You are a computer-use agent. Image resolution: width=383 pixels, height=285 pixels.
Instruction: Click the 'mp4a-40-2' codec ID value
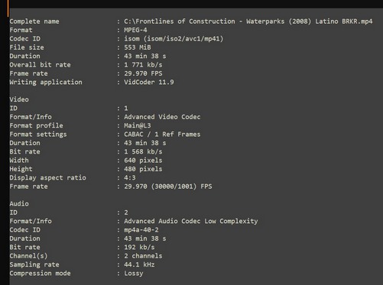tap(141, 230)
